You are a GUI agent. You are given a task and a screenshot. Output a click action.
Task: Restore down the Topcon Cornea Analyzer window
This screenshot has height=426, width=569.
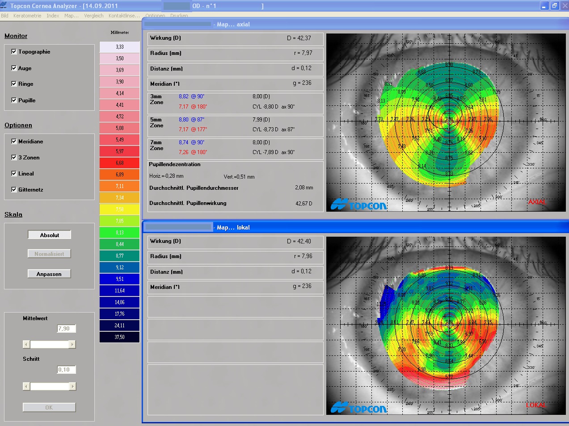click(554, 6)
